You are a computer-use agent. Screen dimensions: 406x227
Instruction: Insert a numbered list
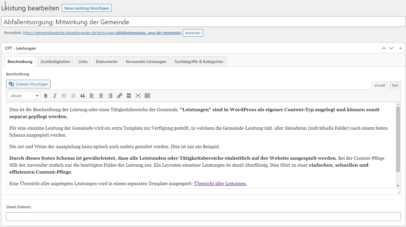(73, 96)
